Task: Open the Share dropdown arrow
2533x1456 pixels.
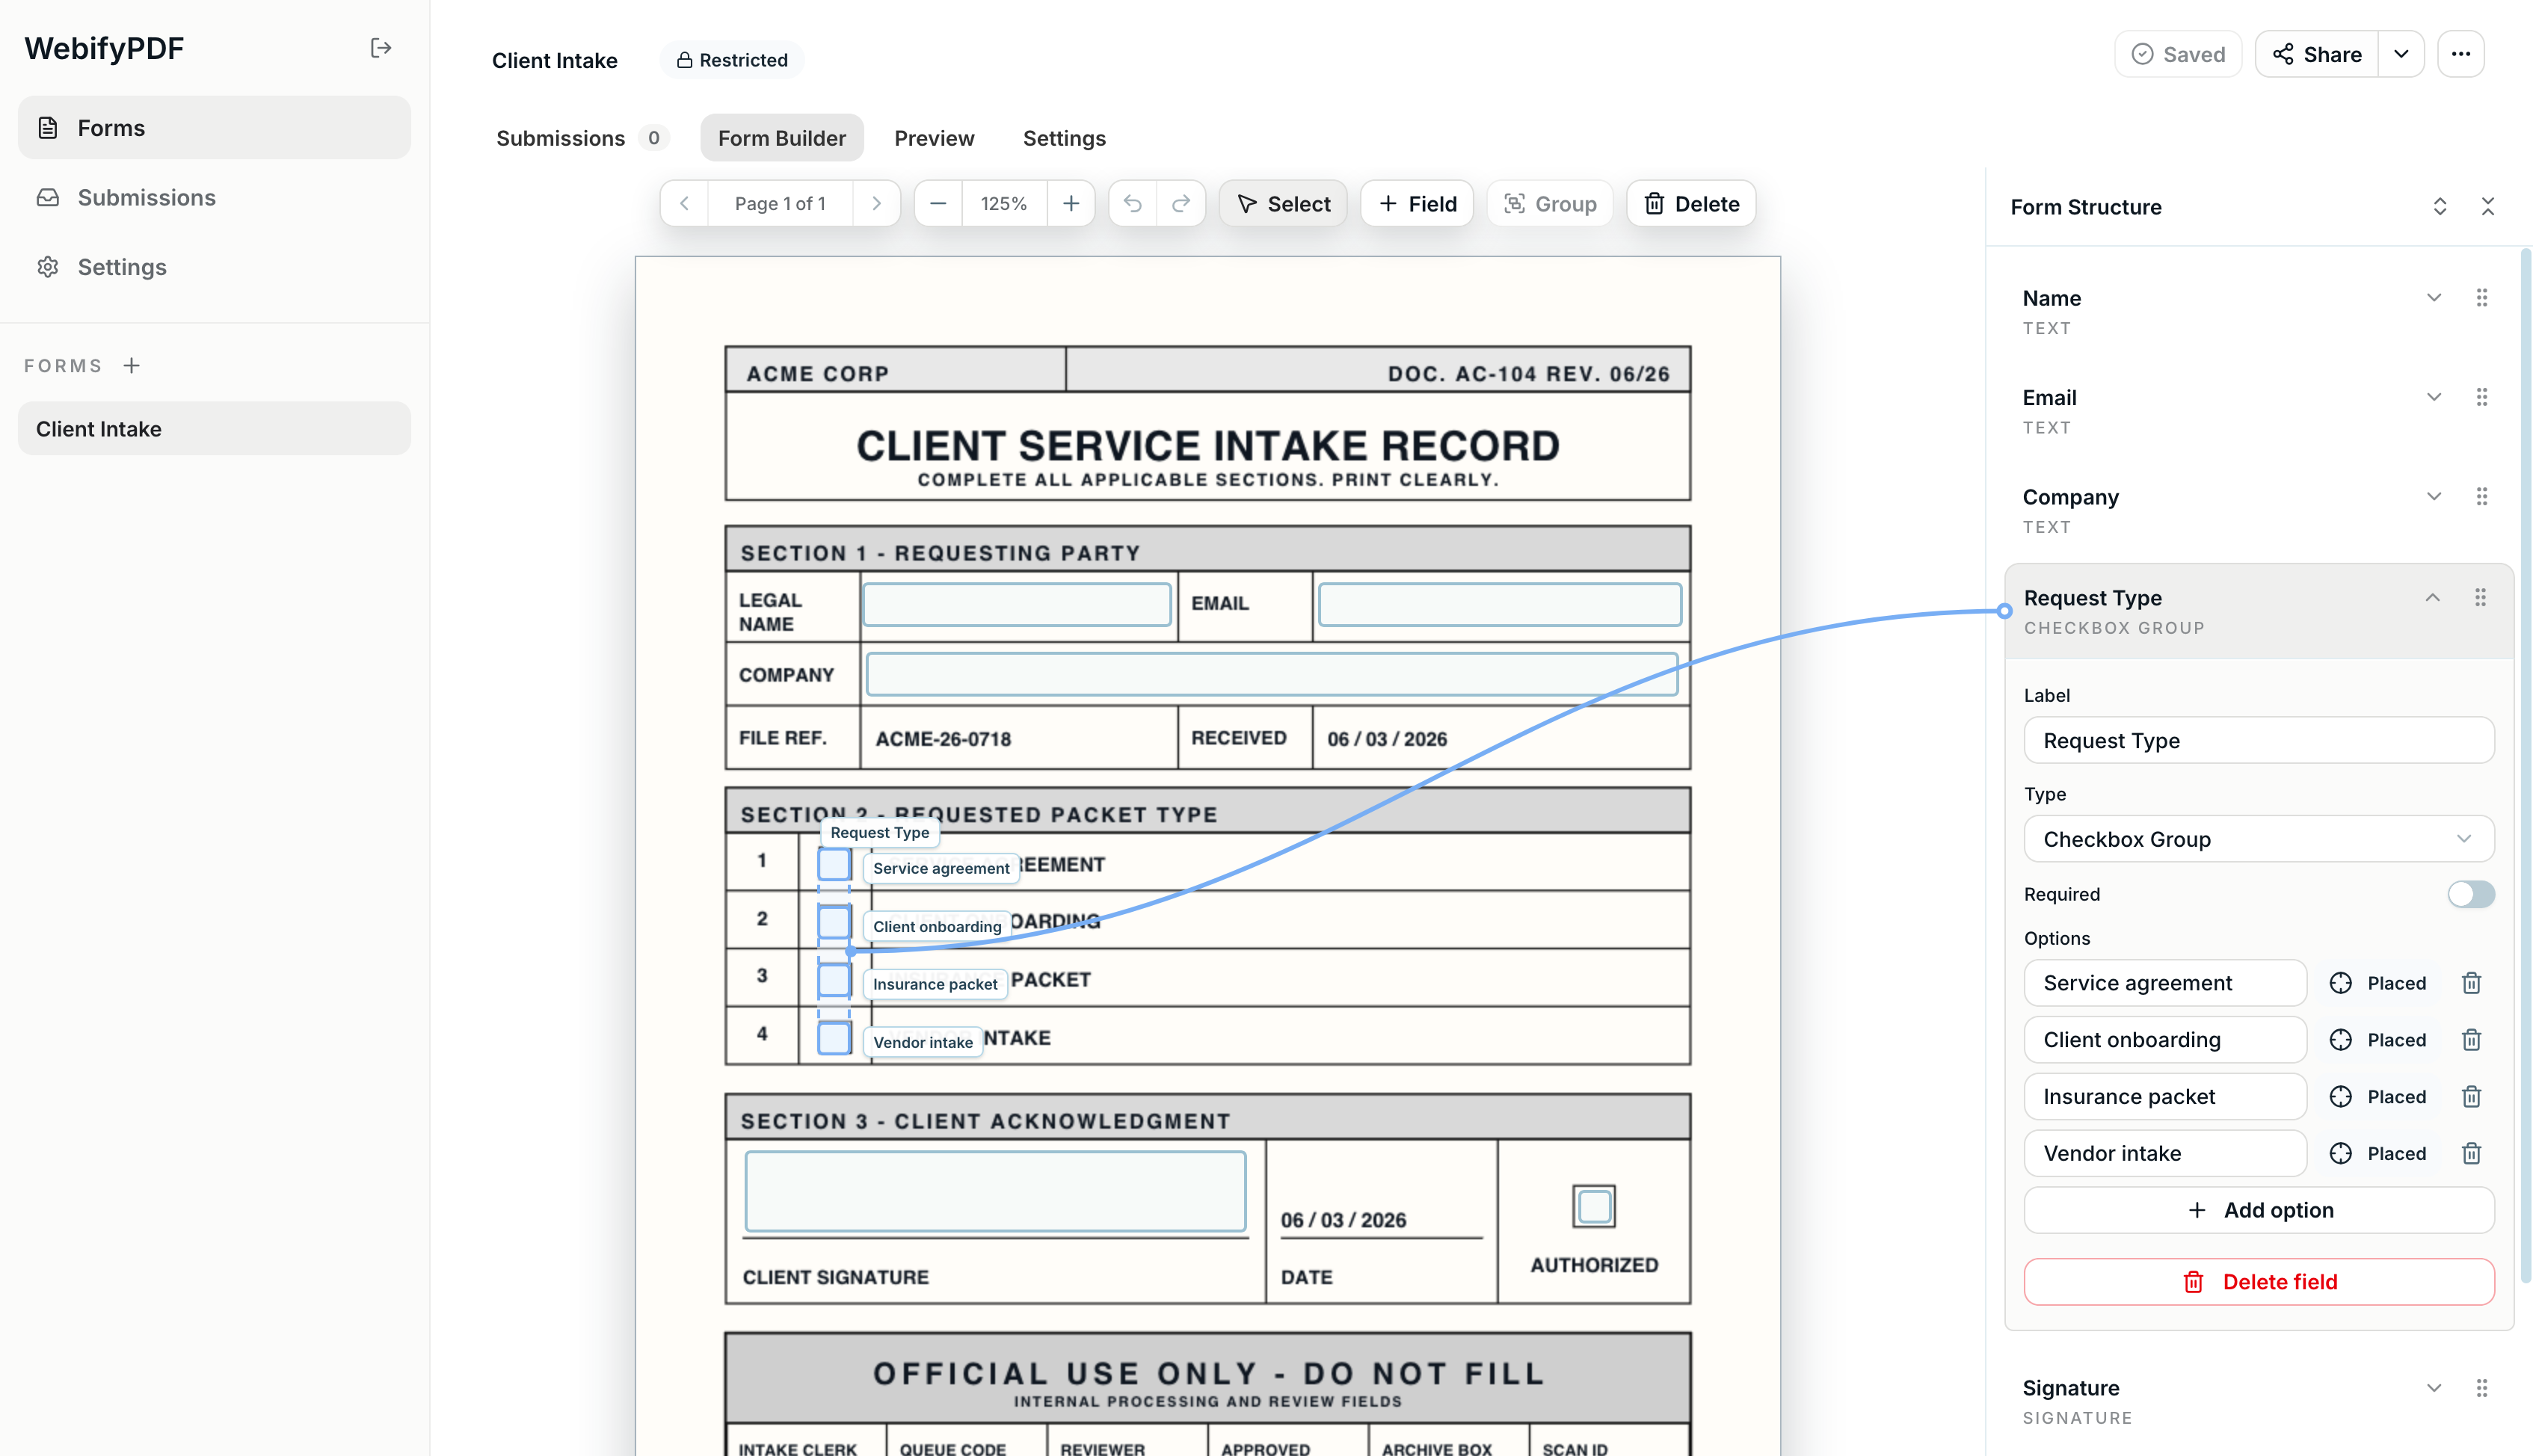Action: click(2401, 54)
